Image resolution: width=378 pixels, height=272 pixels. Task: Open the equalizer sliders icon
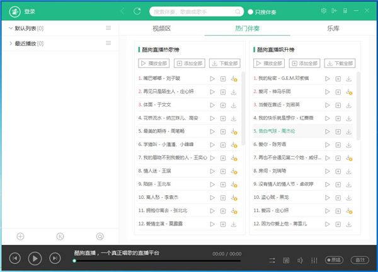(314, 260)
